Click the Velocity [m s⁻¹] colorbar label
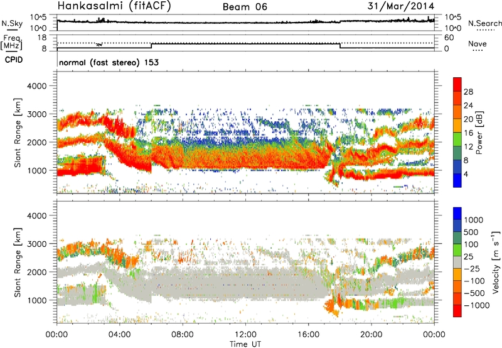This screenshot has height=348, width=502. click(x=496, y=262)
